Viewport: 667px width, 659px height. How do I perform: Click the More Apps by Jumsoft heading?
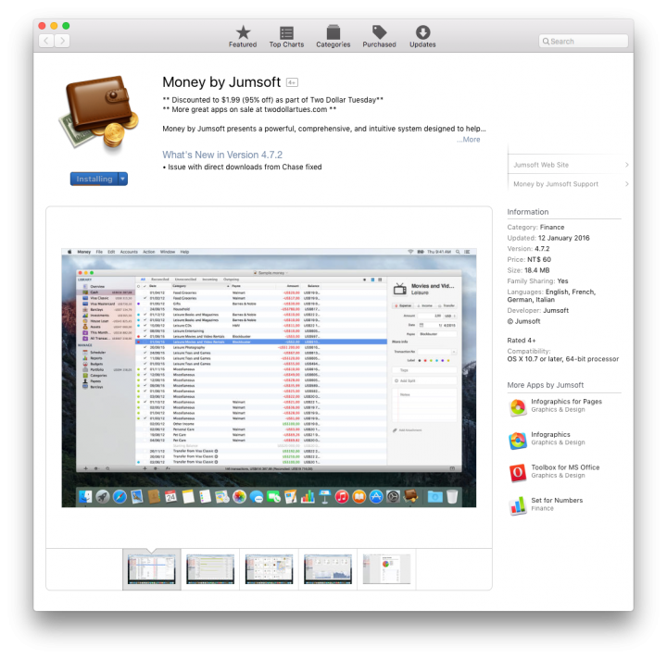[x=545, y=385]
